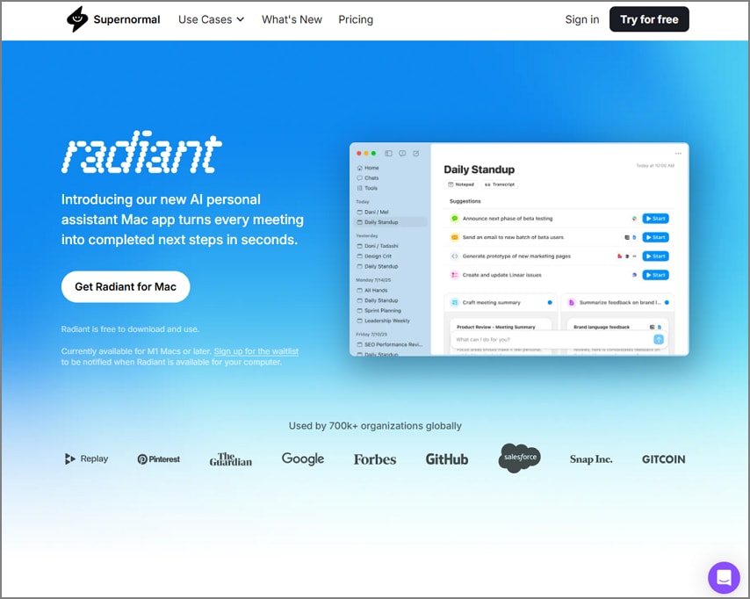Click the sidebar toggle icon in the window toolbar

[x=388, y=153]
